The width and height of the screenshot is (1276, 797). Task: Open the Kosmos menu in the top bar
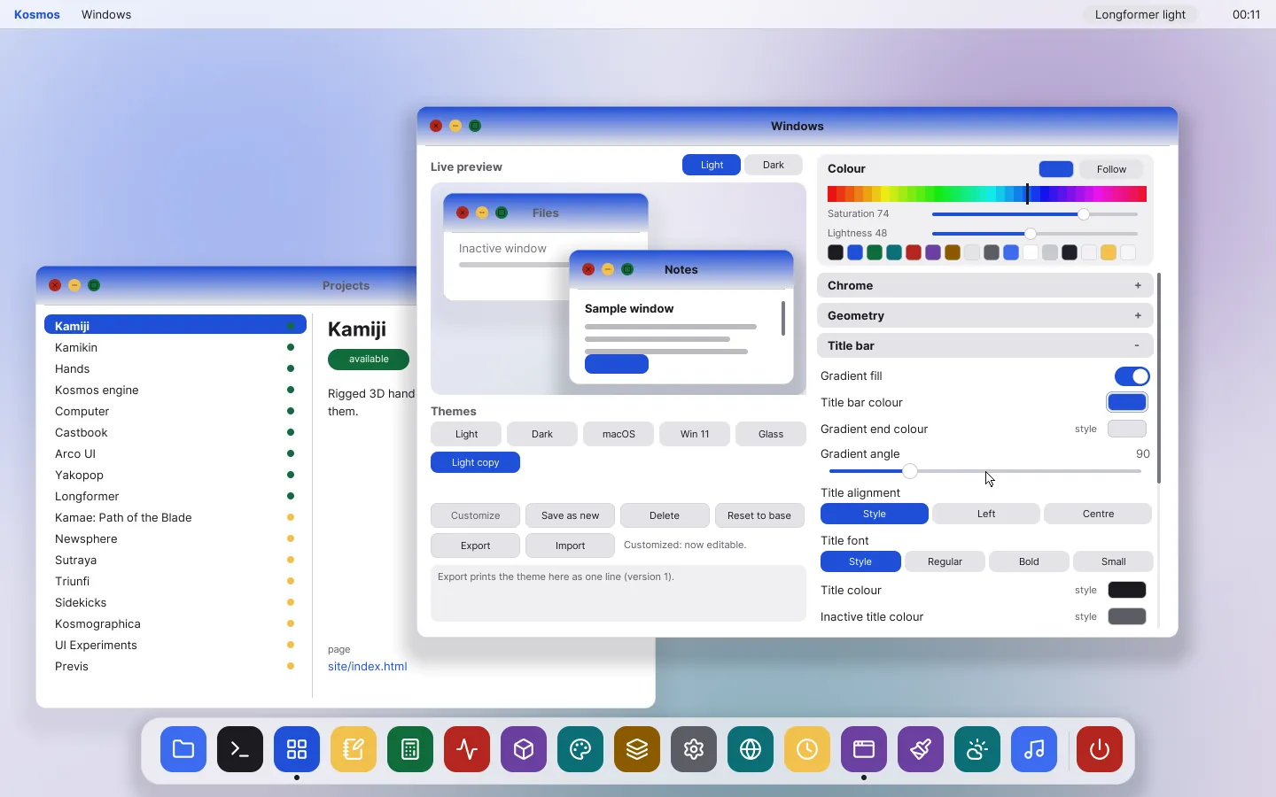[x=37, y=14]
